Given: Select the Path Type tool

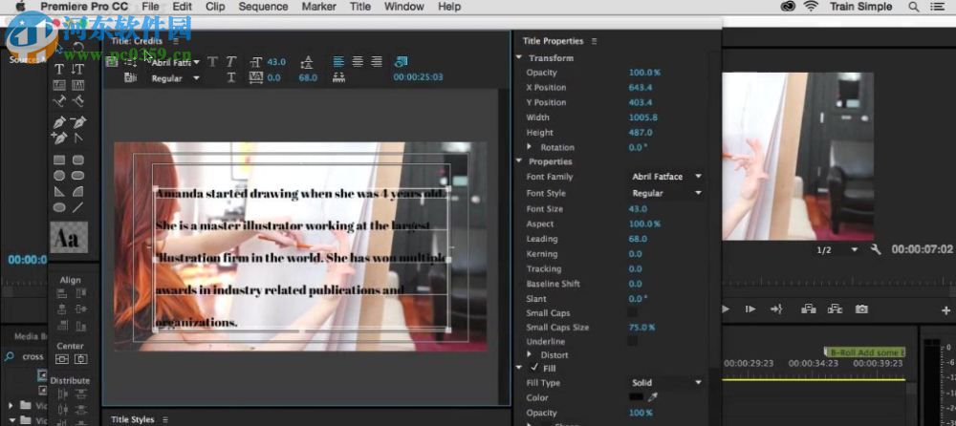Looking at the screenshot, I should (x=59, y=101).
